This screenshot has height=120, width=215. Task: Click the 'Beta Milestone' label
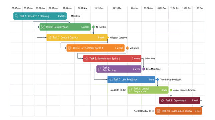[x=153, y=69]
